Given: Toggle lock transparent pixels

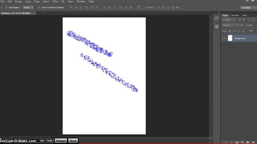Looking at the screenshot, I should pyautogui.click(x=230, y=31).
